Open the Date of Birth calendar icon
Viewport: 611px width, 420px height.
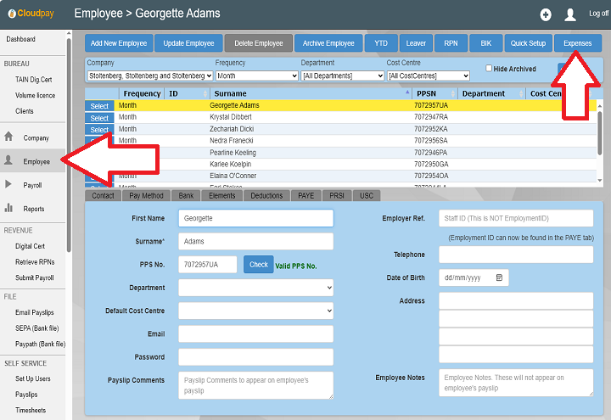(x=500, y=277)
